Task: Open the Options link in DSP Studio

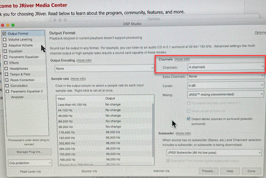Action: (260, 33)
